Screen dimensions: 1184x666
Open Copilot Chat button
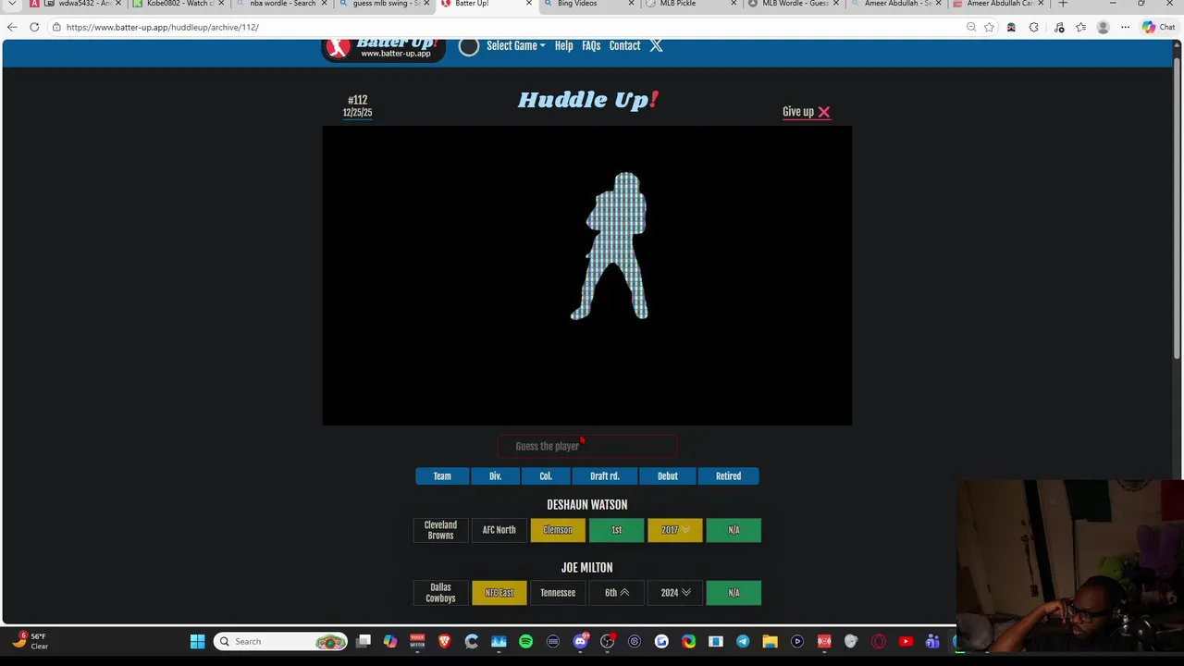click(1159, 27)
